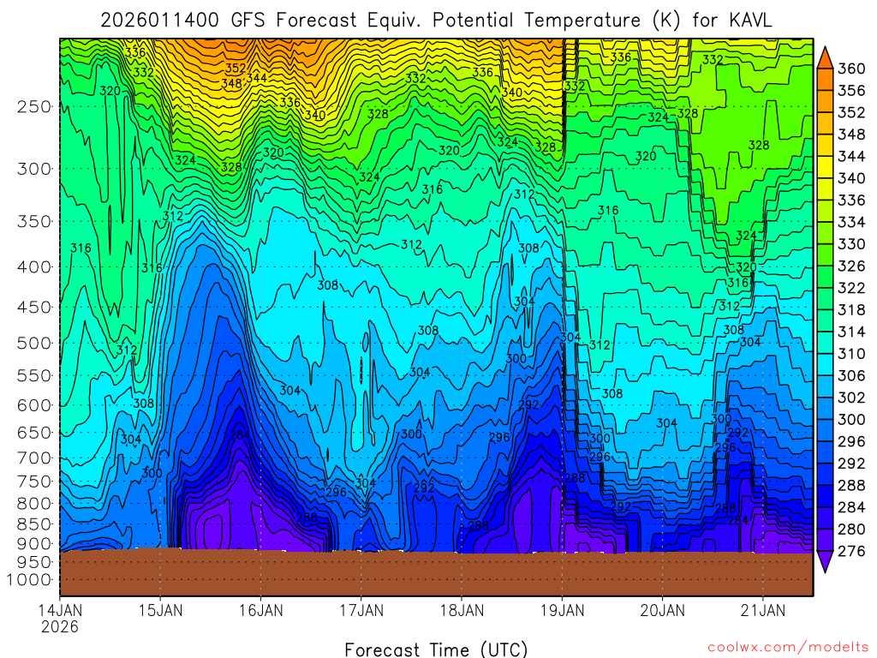
Task: Click the brown terrain band below the contours
Action: (x=436, y=573)
